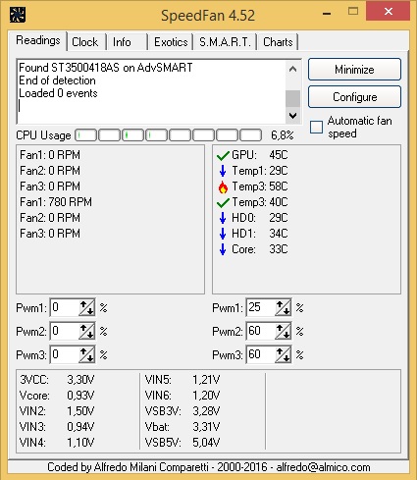Click the third CPU Usage core bar
Image resolution: width=417 pixels, height=480 pixels.
133,134
